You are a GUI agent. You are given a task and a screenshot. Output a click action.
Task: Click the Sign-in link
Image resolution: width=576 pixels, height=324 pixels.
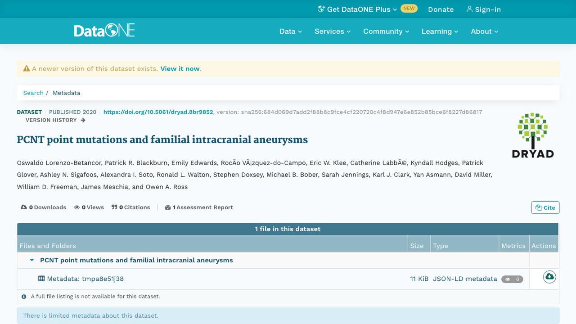pyautogui.click(x=483, y=9)
